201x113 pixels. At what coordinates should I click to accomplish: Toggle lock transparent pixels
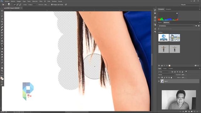click(162, 78)
